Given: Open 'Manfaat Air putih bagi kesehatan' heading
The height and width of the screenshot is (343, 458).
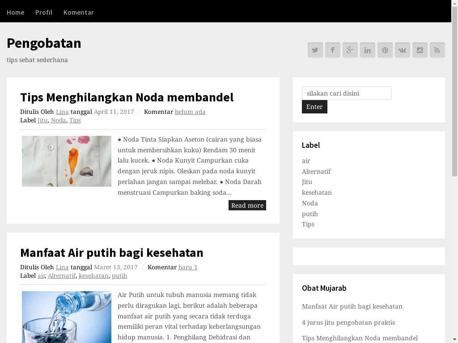Looking at the screenshot, I should [x=111, y=253].
